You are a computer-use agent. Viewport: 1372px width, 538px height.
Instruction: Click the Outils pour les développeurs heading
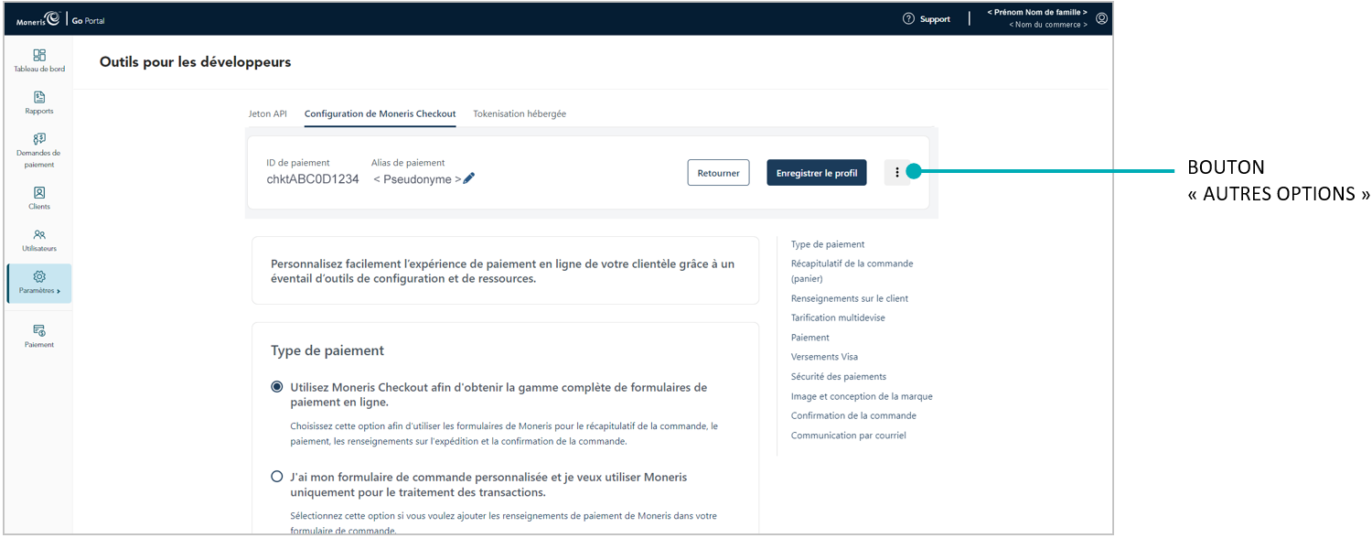(x=195, y=62)
